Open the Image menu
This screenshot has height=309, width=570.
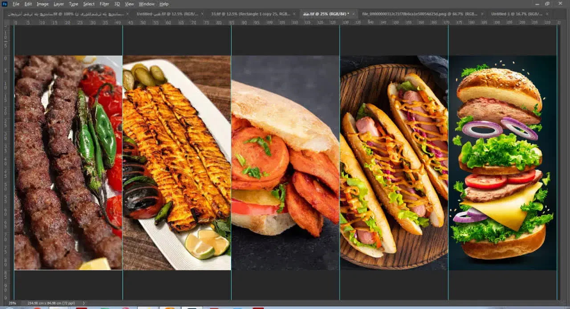coord(43,4)
